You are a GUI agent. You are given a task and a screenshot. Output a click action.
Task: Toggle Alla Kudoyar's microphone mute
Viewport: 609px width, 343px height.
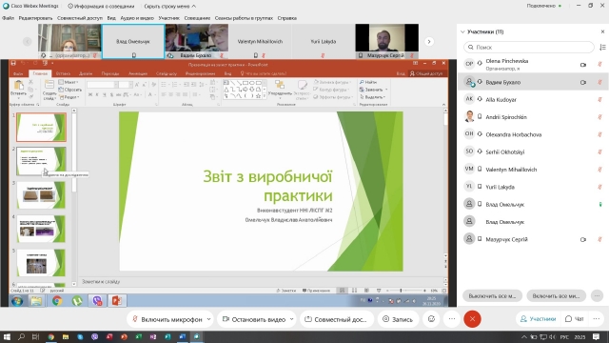599,99
